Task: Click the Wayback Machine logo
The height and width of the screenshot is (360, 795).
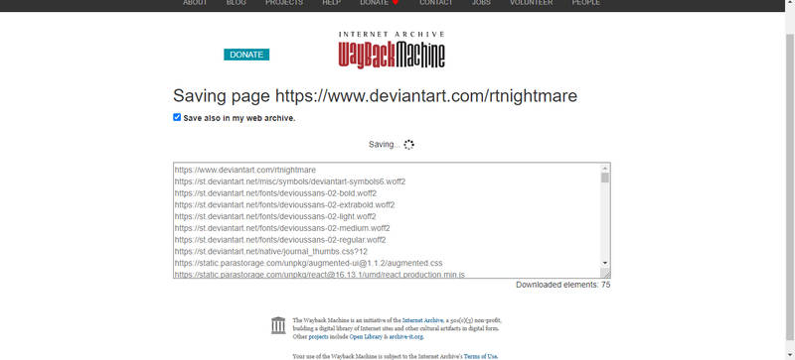Action: click(x=392, y=51)
